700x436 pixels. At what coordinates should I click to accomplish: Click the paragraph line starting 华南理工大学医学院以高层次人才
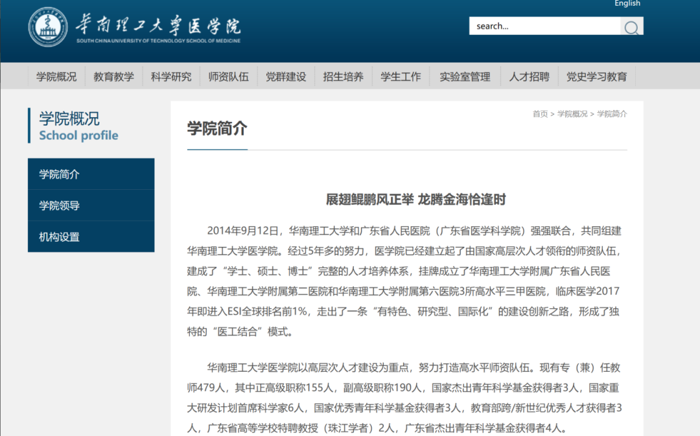click(x=414, y=368)
